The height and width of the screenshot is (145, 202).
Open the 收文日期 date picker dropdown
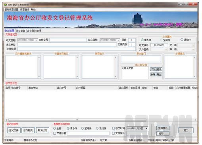36,40
